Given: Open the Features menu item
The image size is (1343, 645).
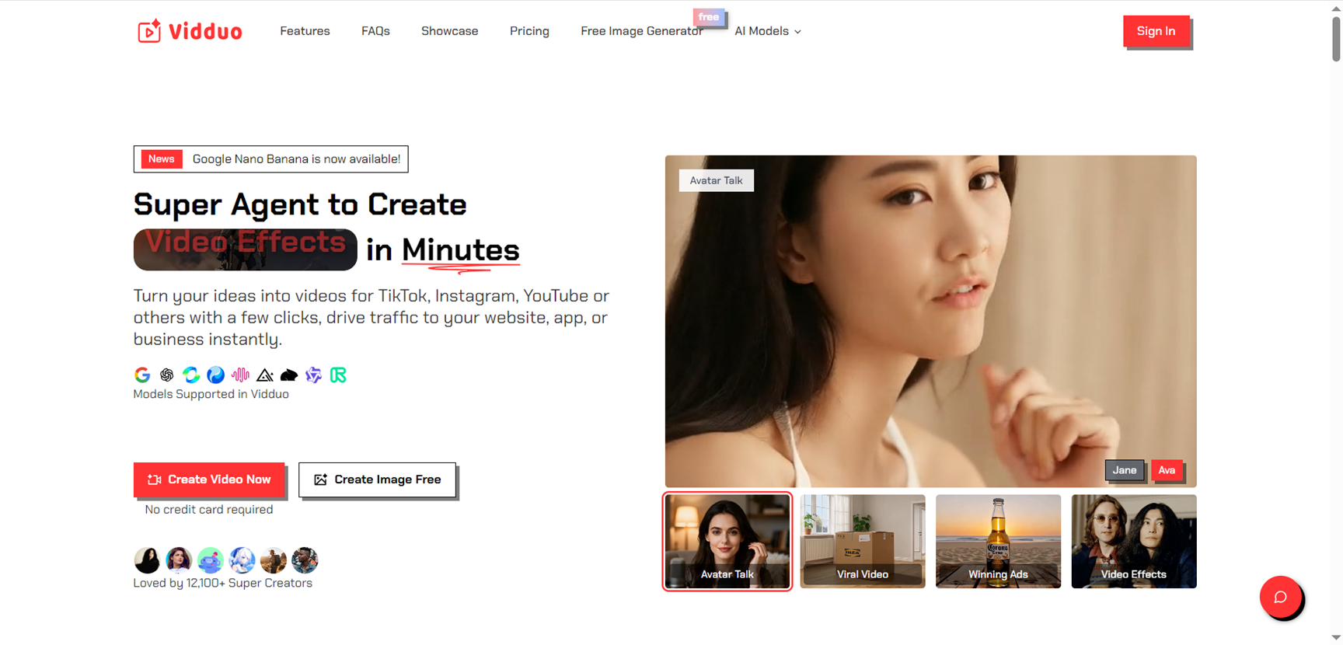Looking at the screenshot, I should tap(305, 31).
